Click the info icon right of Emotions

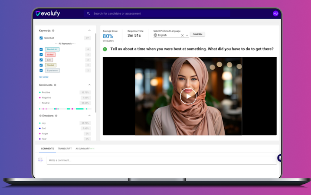(x=56, y=116)
